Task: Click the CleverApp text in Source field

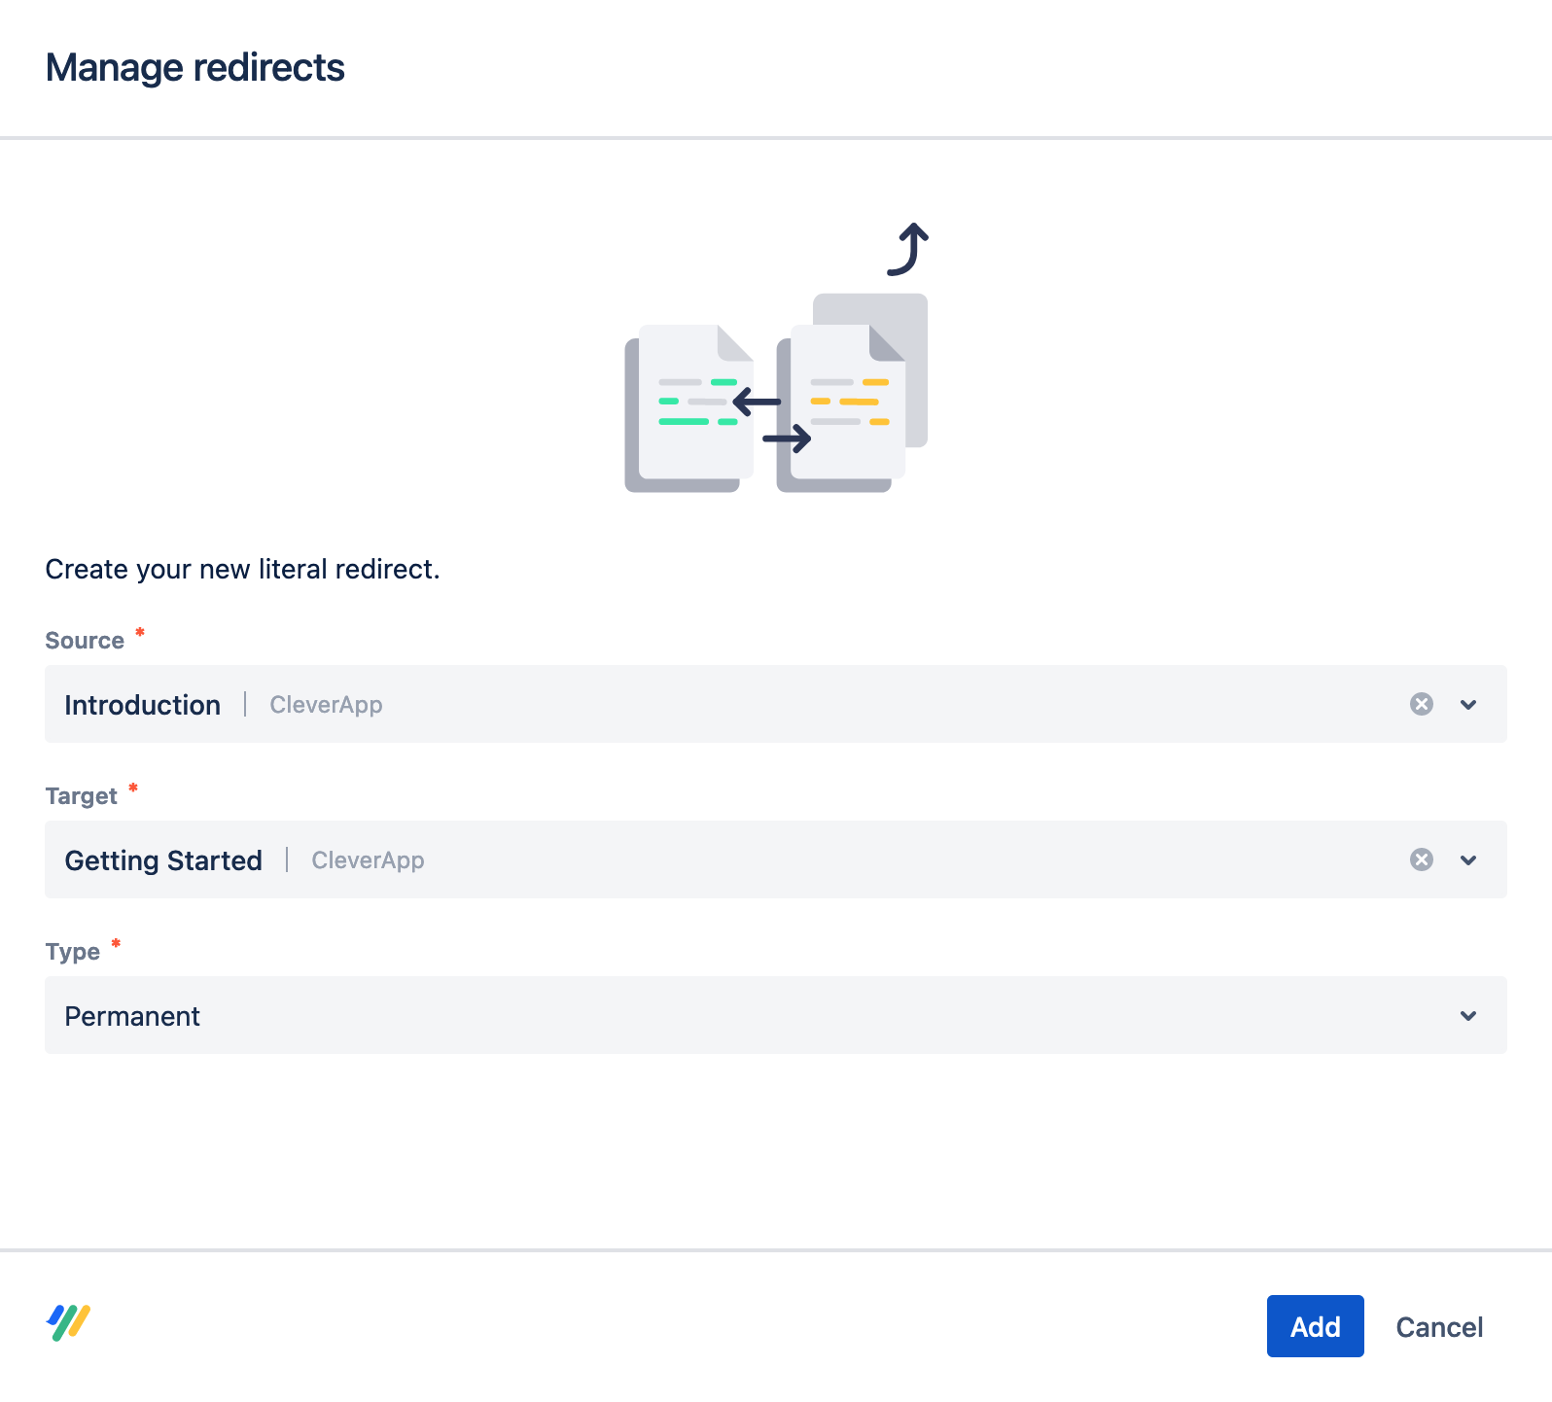Action: (x=326, y=705)
